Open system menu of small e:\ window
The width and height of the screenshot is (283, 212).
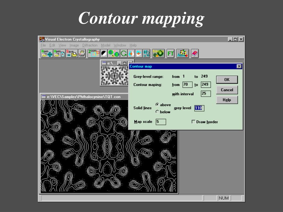[x=104, y=63]
